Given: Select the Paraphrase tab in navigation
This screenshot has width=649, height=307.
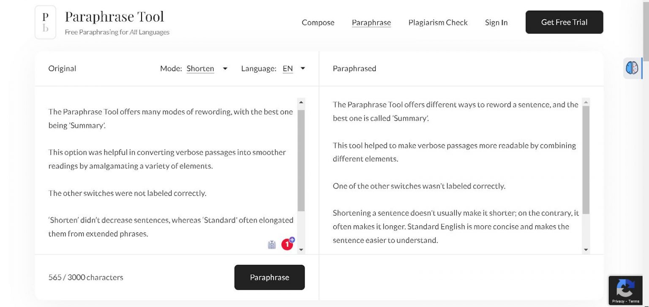Looking at the screenshot, I should pos(371,22).
